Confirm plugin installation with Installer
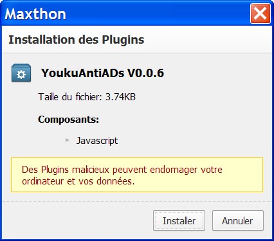 [179, 220]
